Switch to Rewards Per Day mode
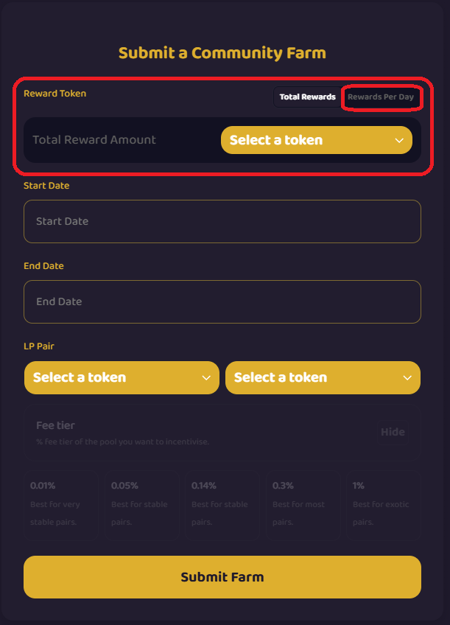450x625 pixels. [381, 97]
